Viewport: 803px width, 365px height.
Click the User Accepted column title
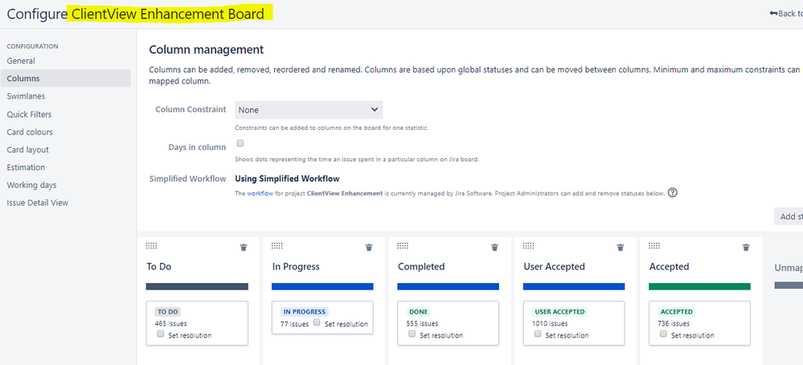pyautogui.click(x=554, y=266)
